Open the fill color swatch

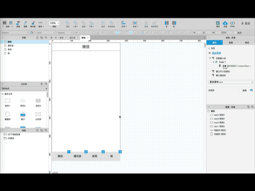[144, 33]
